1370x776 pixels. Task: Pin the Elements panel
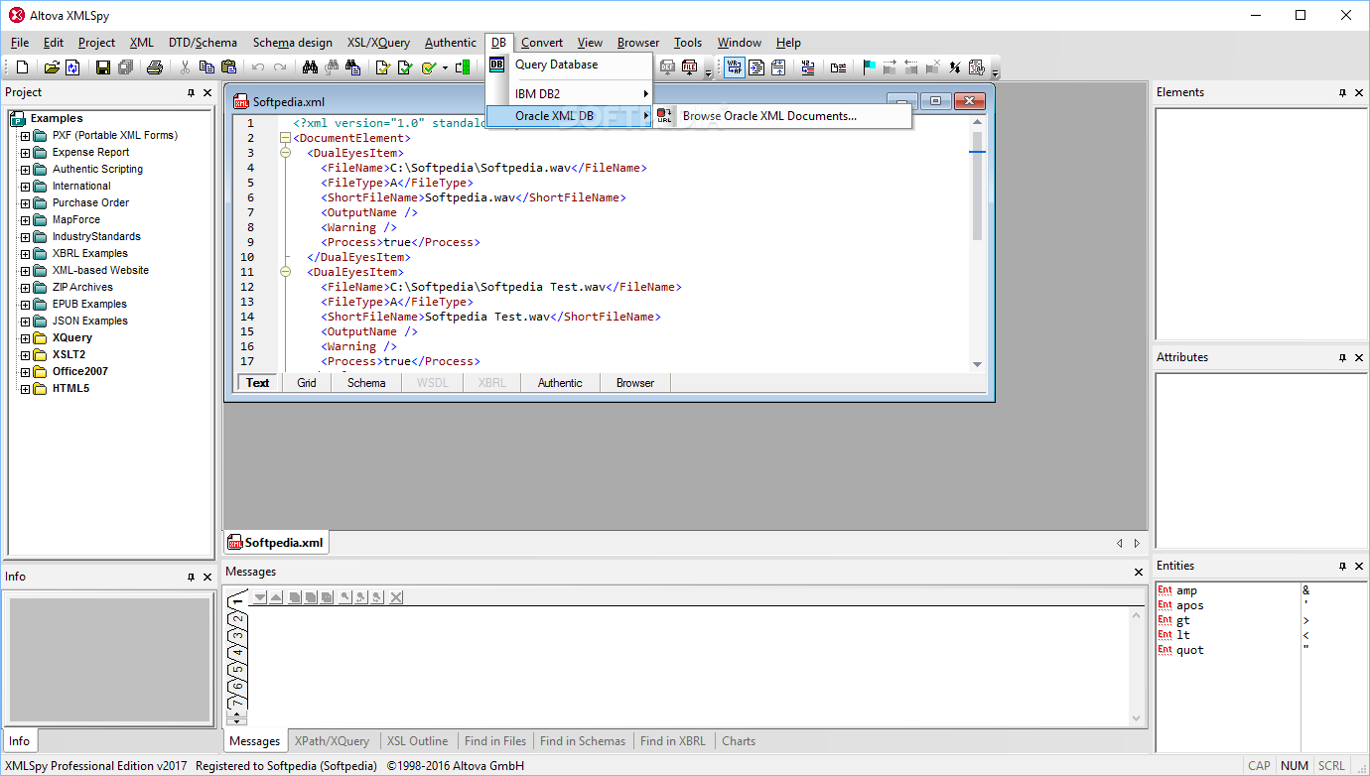point(1342,92)
